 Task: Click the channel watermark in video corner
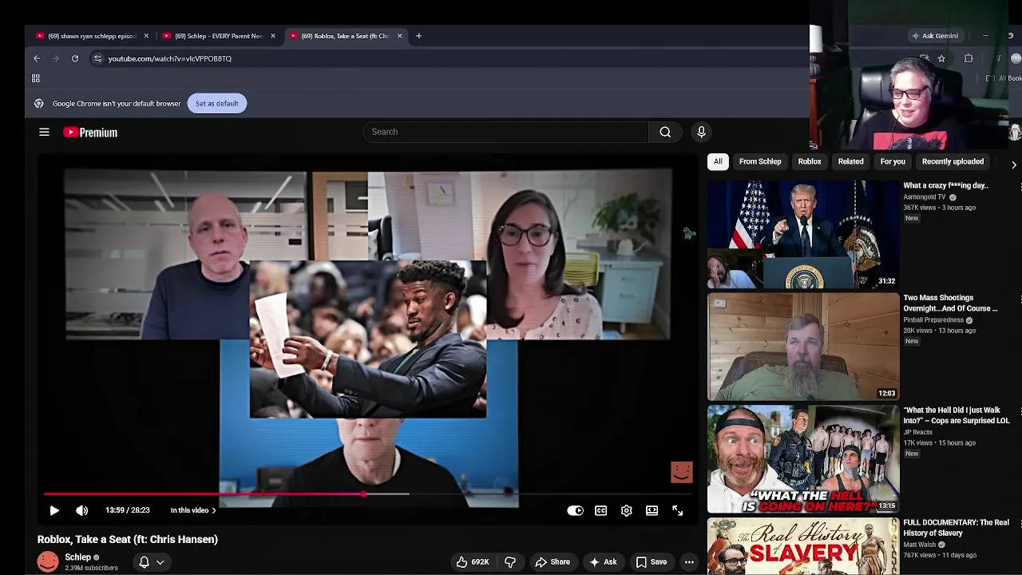point(682,472)
